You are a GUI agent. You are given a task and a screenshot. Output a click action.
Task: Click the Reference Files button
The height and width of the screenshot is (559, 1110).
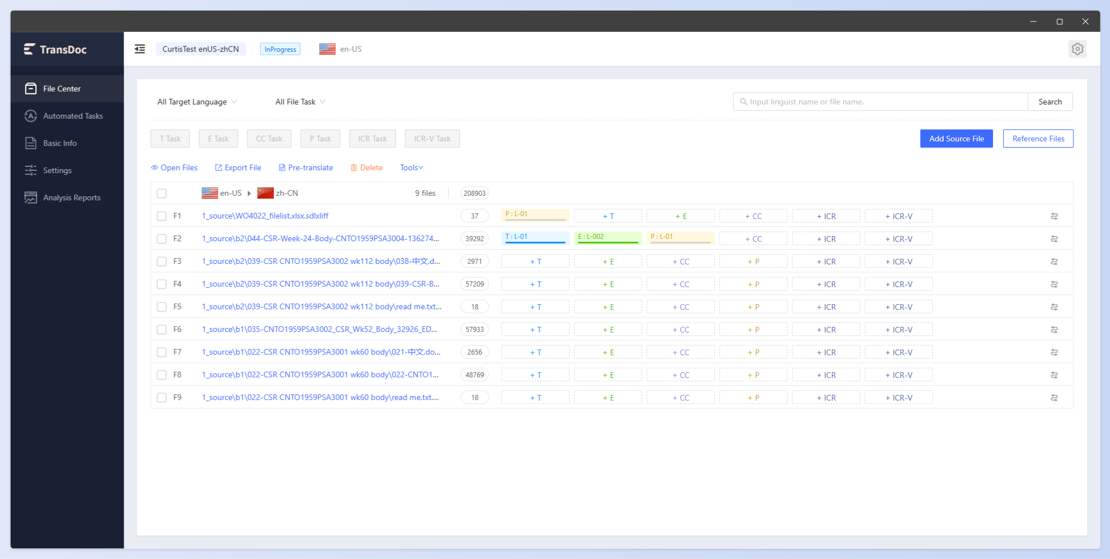click(1038, 138)
